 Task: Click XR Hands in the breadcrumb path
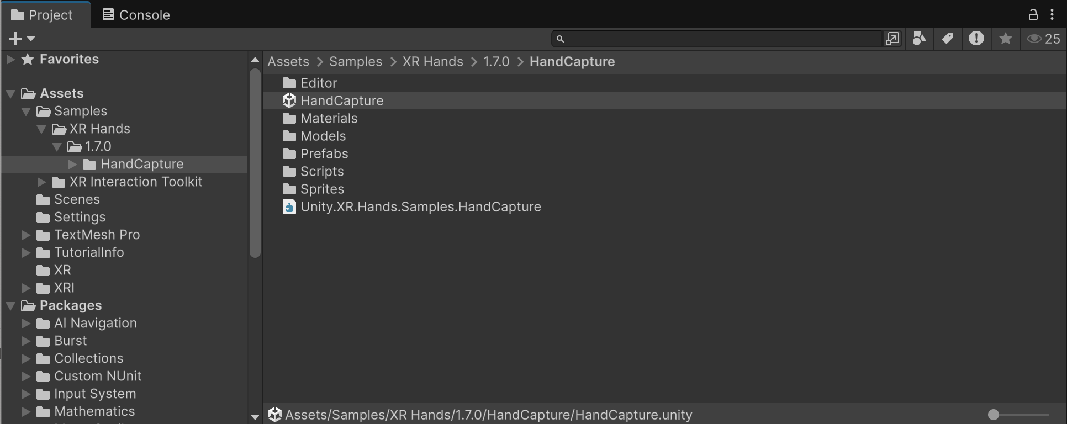[x=432, y=61]
